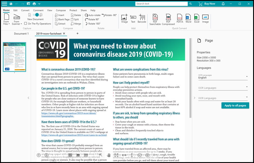Click the Search text field
This screenshot has width=254, height=163.
coord(161,4)
